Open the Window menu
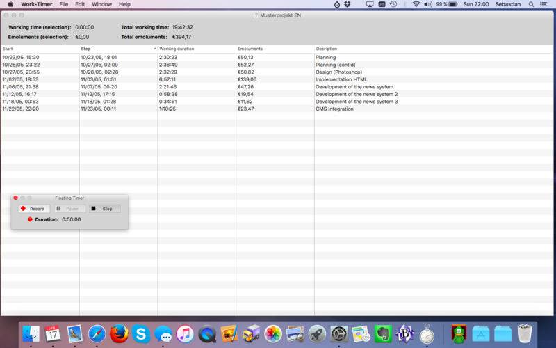 [x=101, y=4]
